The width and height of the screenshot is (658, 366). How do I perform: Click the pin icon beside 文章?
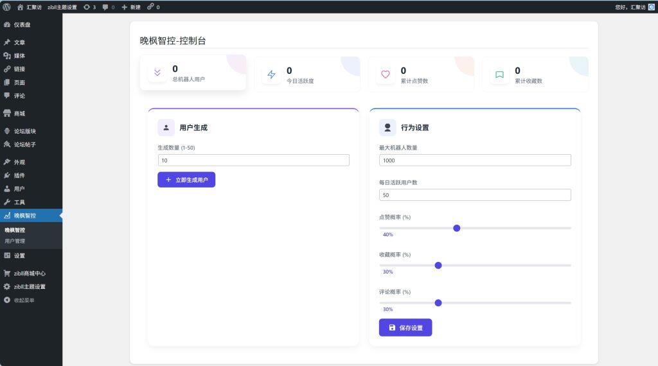tap(6, 42)
